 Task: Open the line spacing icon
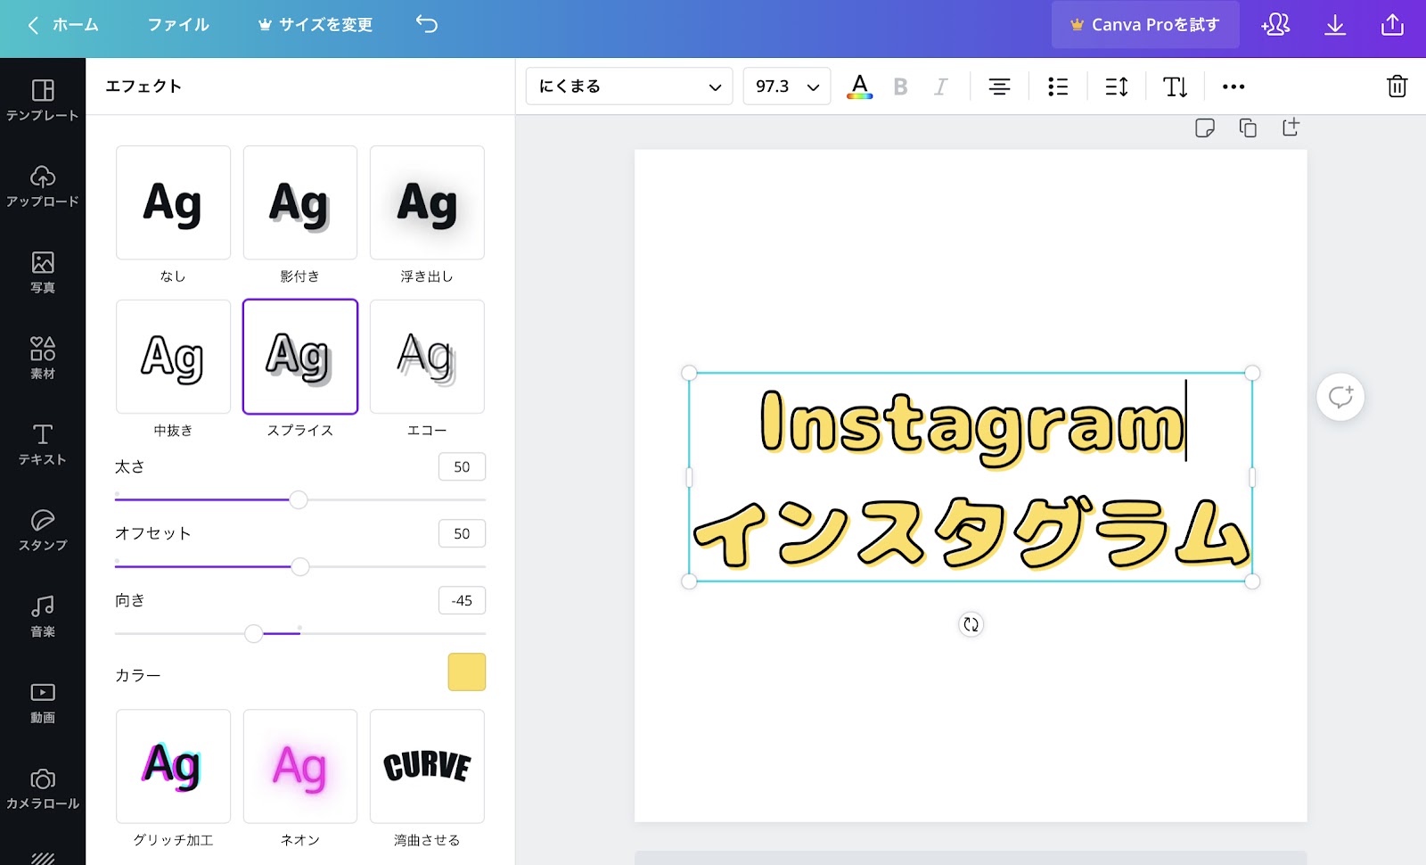click(x=1117, y=86)
